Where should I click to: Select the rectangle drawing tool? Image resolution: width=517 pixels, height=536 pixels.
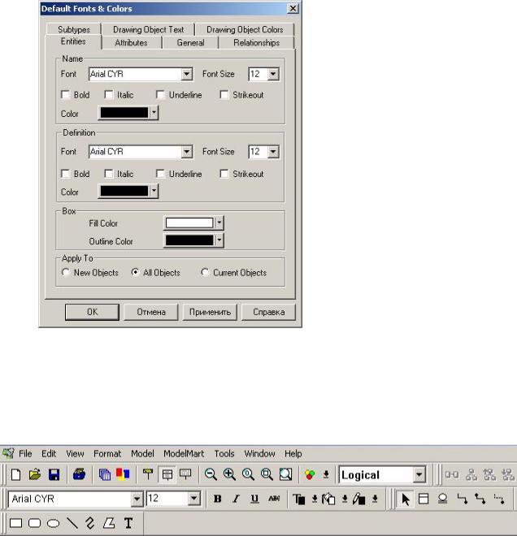pos(15,523)
